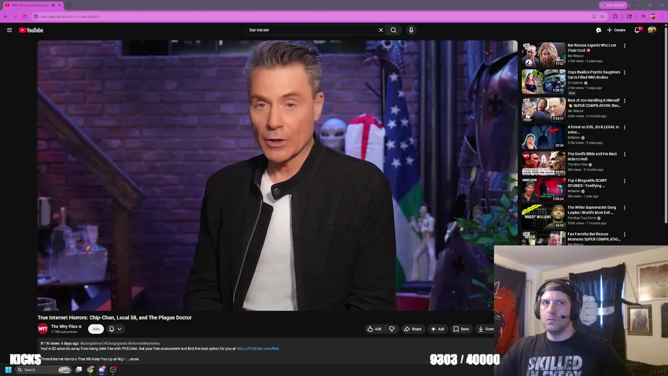Open options menu for Best of Jon video
Screen dimensions: 668x376
pos(625,101)
